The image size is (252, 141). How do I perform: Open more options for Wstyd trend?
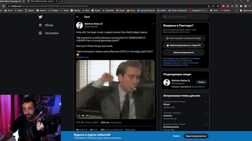[x=206, y=102]
